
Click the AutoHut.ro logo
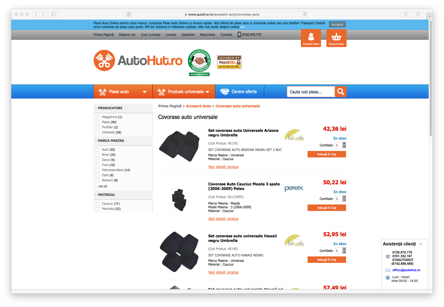point(138,61)
